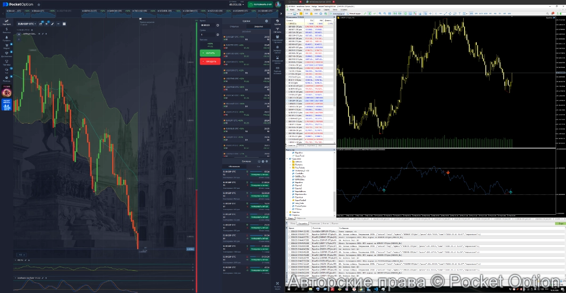Click the trade amount input field
The width and height of the screenshot is (566, 293).
208,34
